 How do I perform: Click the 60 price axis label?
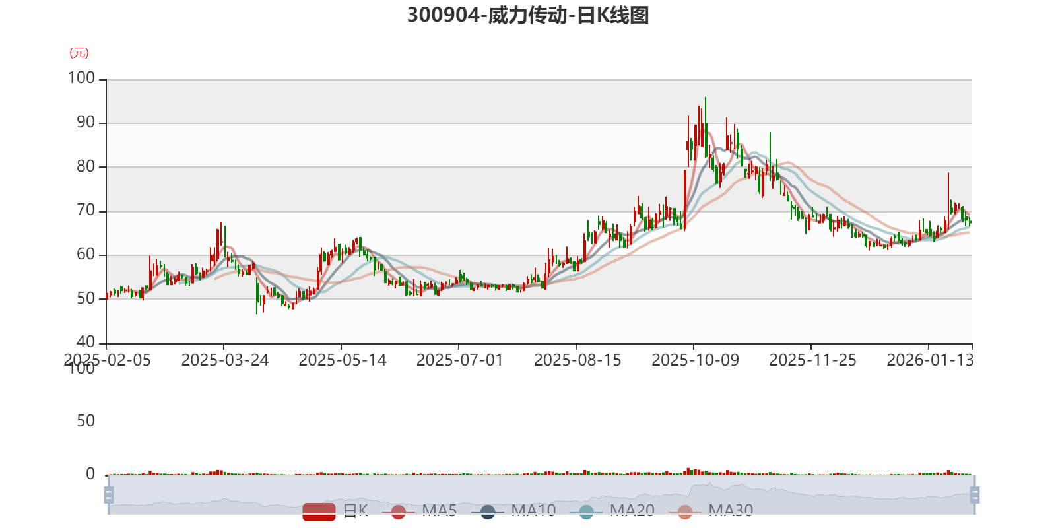click(x=86, y=255)
